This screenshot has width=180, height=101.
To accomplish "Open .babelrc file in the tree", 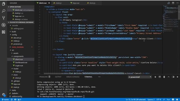I will click(x=15, y=93).
